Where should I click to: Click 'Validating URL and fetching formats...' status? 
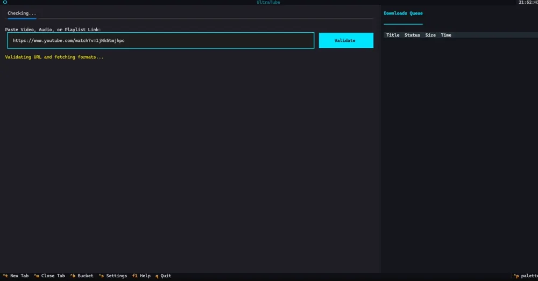tap(54, 57)
